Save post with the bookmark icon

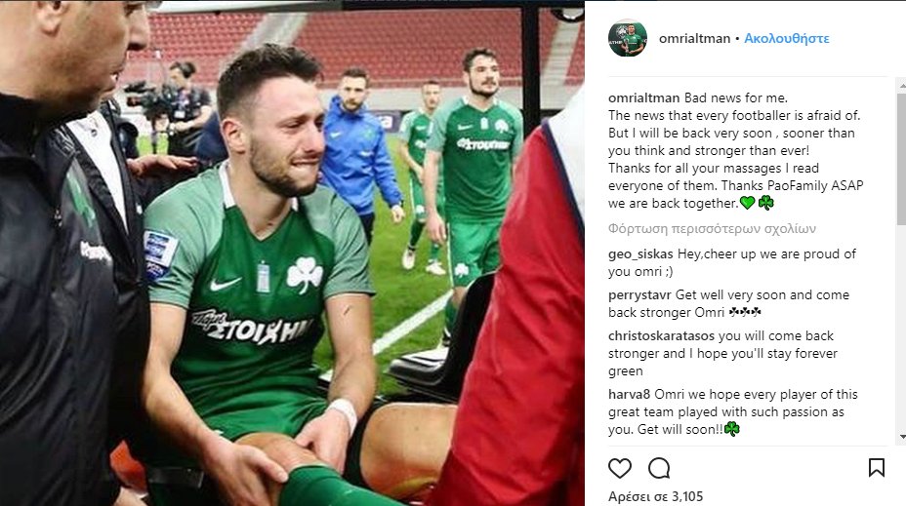tap(876, 467)
